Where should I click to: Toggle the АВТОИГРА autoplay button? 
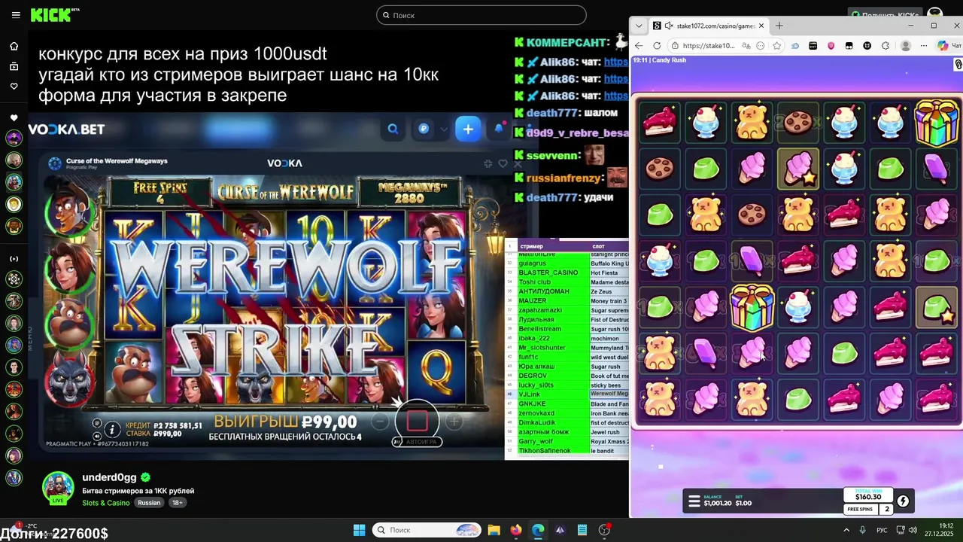[418, 442]
